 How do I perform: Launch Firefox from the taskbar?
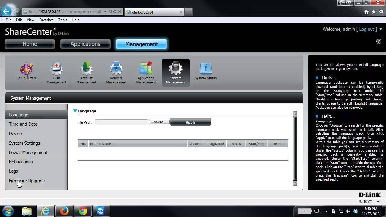[x=64, y=211]
